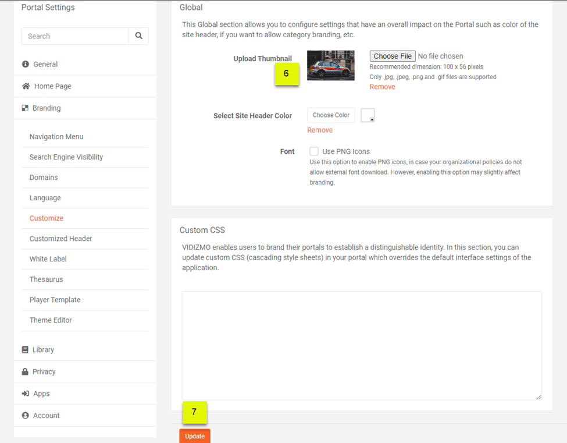Click the Apps sign-in icon
This screenshot has height=443, width=567.
pos(24,394)
